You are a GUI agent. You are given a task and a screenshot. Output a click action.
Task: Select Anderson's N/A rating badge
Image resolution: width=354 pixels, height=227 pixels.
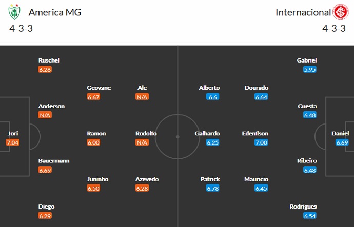click(x=45, y=115)
